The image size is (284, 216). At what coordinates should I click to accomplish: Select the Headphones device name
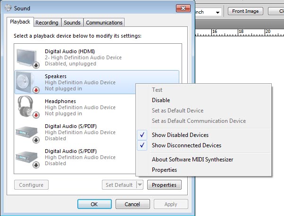click(60, 101)
